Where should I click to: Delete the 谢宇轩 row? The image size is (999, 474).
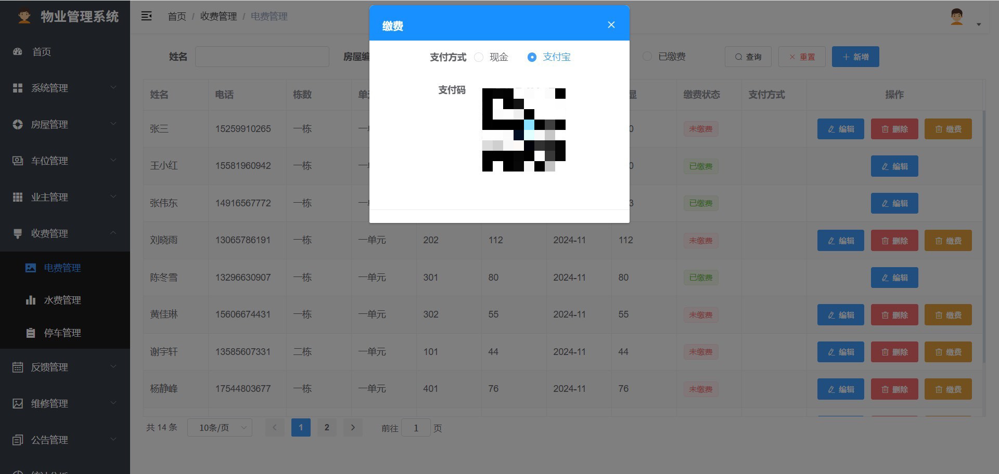point(894,352)
